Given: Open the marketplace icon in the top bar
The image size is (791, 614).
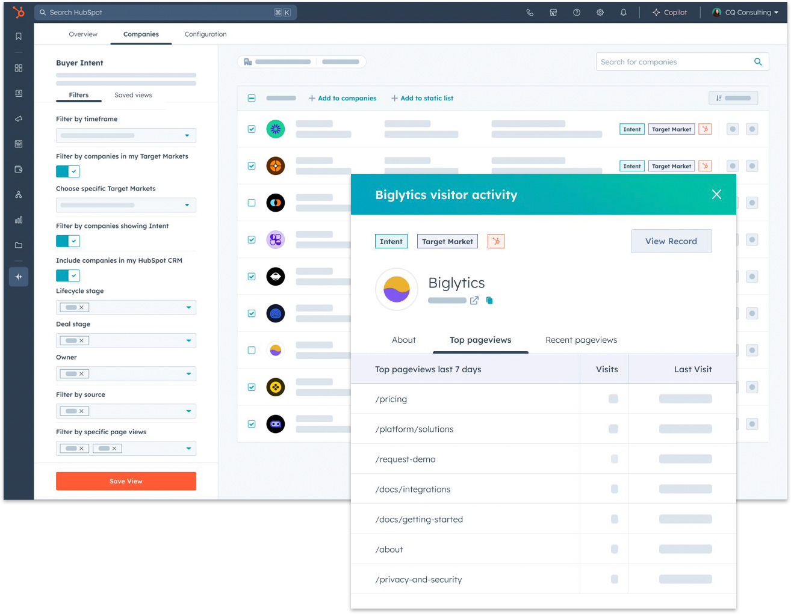Looking at the screenshot, I should [553, 12].
